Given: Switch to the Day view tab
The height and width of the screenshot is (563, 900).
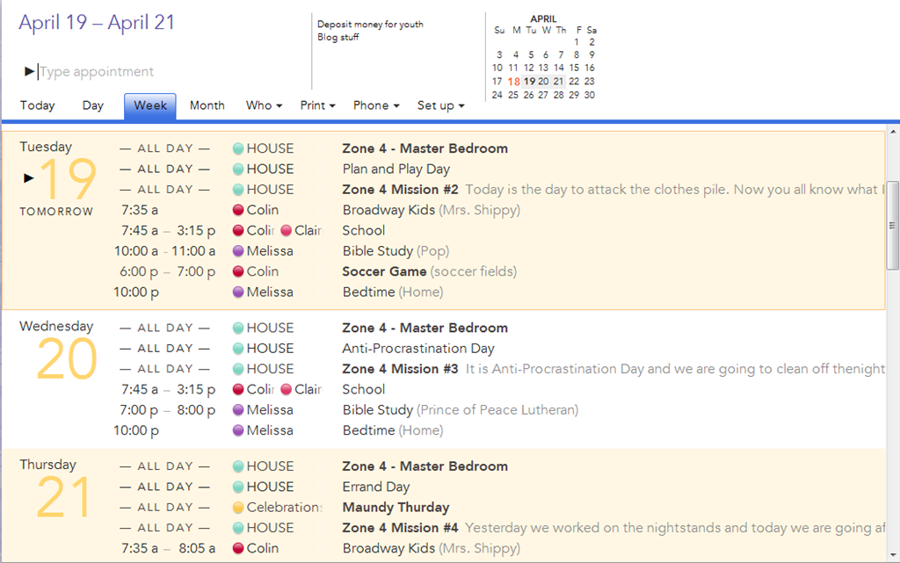Looking at the screenshot, I should [x=93, y=105].
